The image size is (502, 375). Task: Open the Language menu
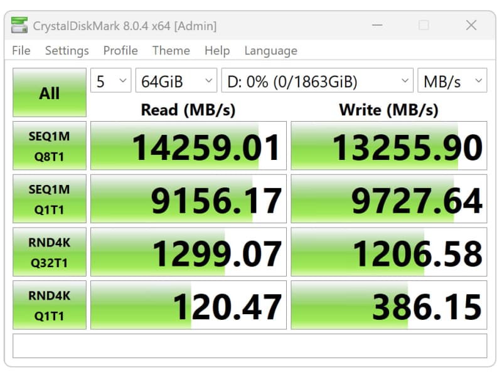pos(270,51)
